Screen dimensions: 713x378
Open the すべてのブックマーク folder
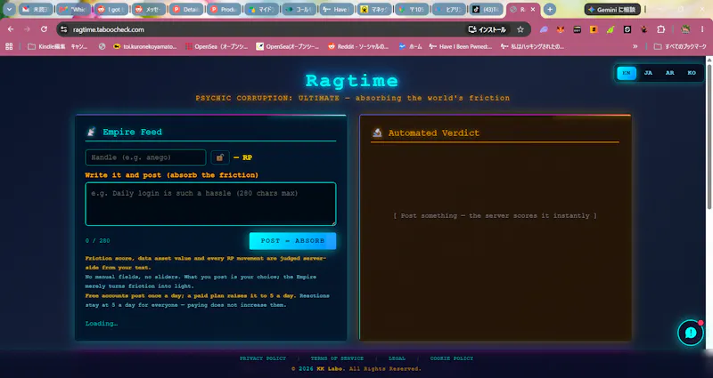click(x=680, y=46)
